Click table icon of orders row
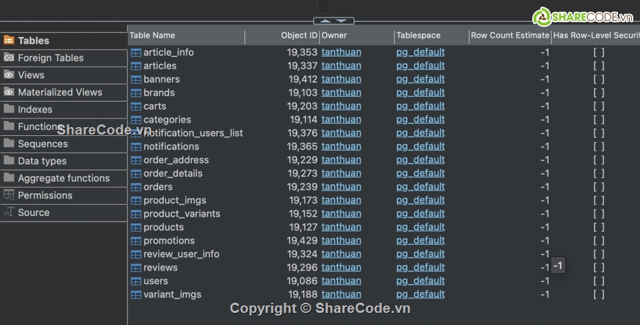640x325 pixels. pos(136,187)
